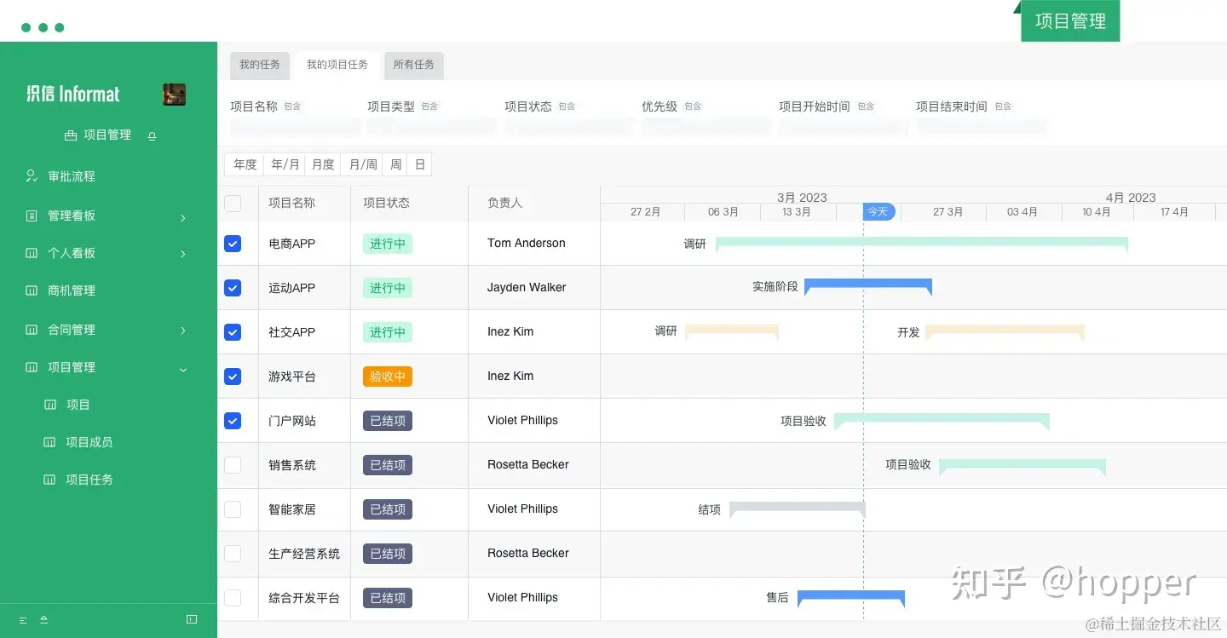Check the 销售系统 row checkbox
Image resolution: width=1227 pixels, height=638 pixels.
pos(233,465)
